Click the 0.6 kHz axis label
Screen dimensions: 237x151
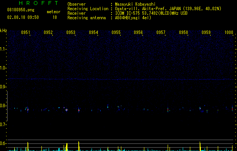tap(3, 143)
